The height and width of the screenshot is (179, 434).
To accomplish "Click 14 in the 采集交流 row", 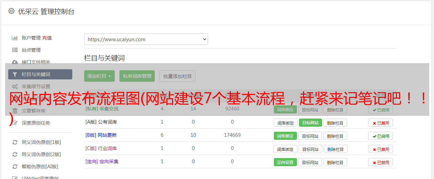I will point(193,109).
